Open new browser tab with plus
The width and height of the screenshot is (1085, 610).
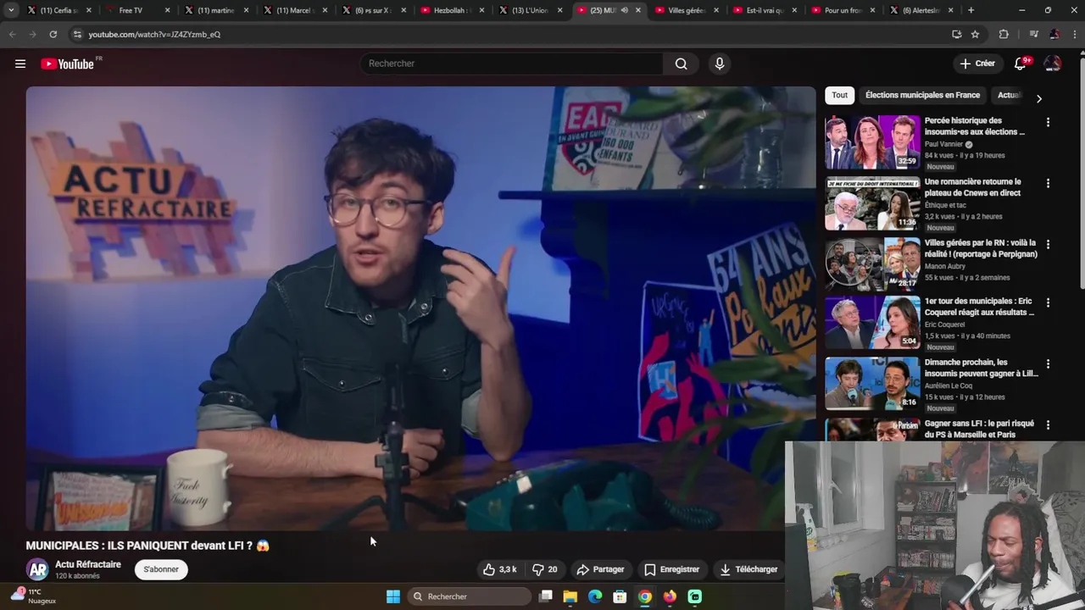pos(971,10)
